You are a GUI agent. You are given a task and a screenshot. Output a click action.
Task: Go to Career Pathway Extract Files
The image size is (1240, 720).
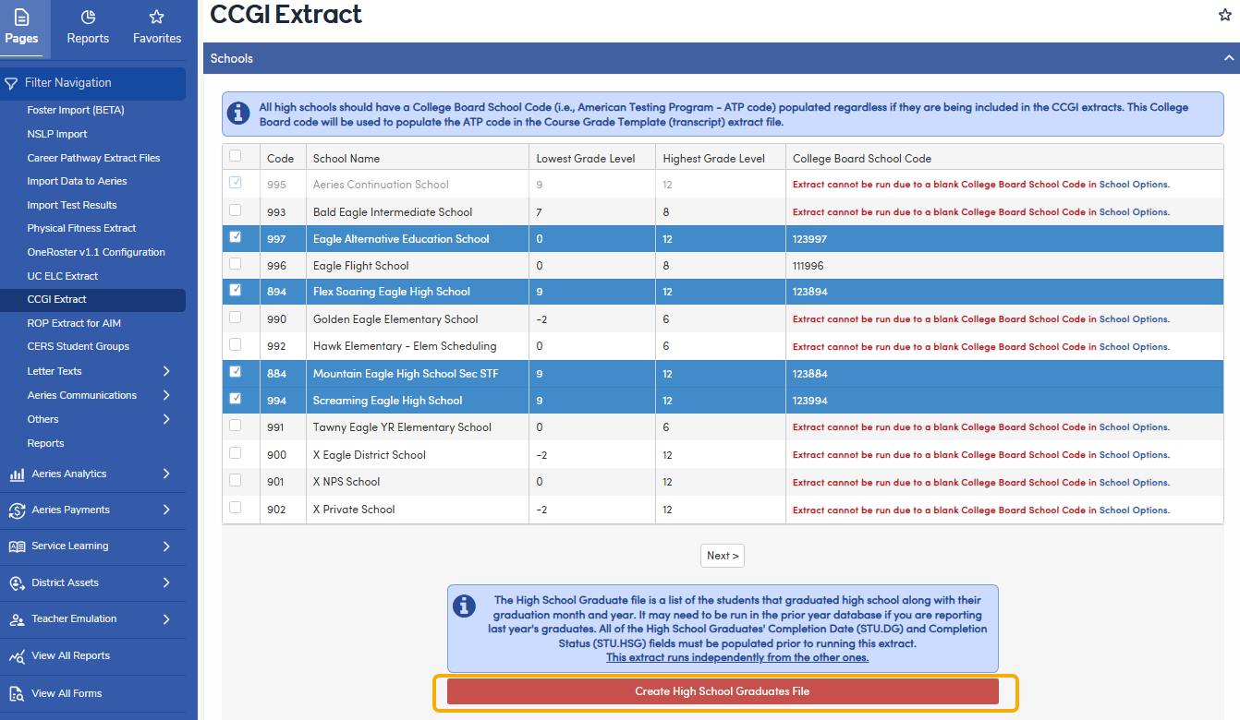coord(93,158)
